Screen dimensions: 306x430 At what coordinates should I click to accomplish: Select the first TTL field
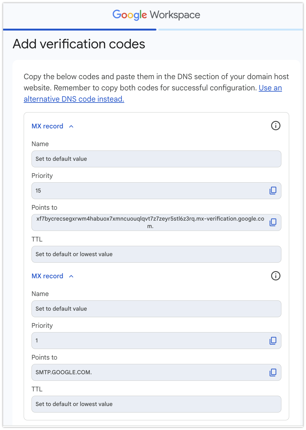tap(156, 254)
